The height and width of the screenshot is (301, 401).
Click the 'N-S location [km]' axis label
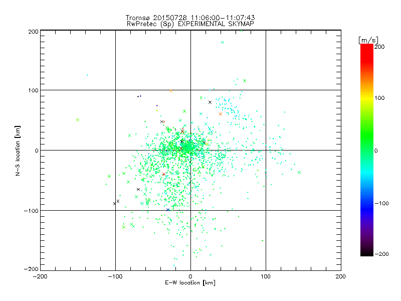(x=18, y=151)
